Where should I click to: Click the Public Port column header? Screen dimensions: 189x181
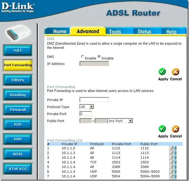(149, 144)
